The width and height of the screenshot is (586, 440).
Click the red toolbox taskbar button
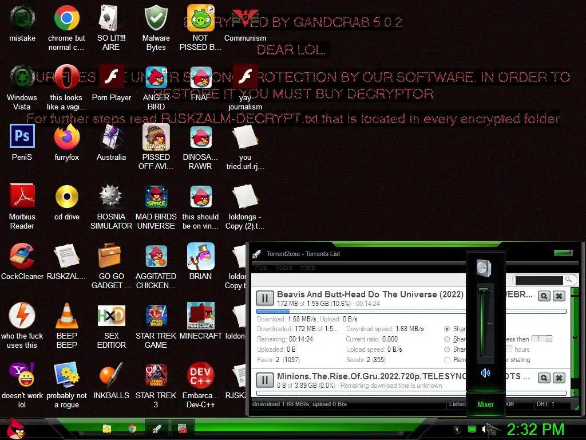(x=183, y=429)
